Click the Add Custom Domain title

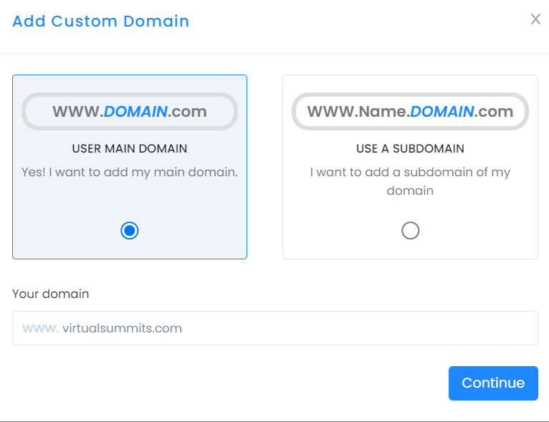pos(101,21)
